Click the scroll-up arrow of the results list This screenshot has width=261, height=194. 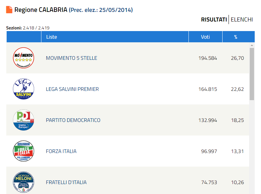[x=252, y=45]
